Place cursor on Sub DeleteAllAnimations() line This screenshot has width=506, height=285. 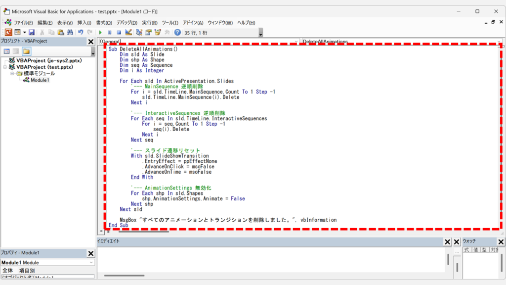click(x=143, y=49)
